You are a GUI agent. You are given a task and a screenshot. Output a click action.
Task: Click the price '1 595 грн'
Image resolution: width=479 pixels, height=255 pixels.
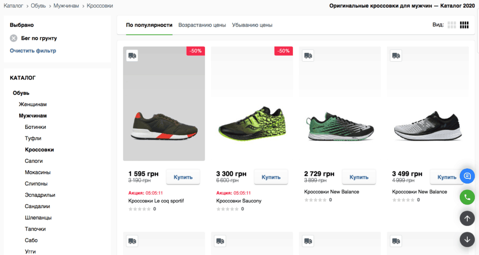(144, 174)
